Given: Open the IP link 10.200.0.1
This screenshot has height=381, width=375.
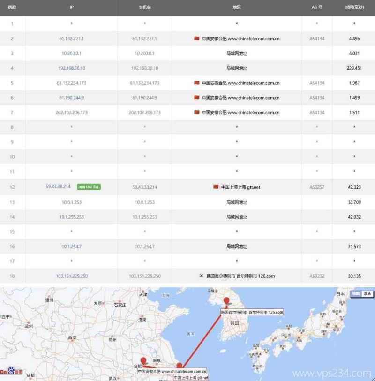Looking at the screenshot, I should 71,53.
